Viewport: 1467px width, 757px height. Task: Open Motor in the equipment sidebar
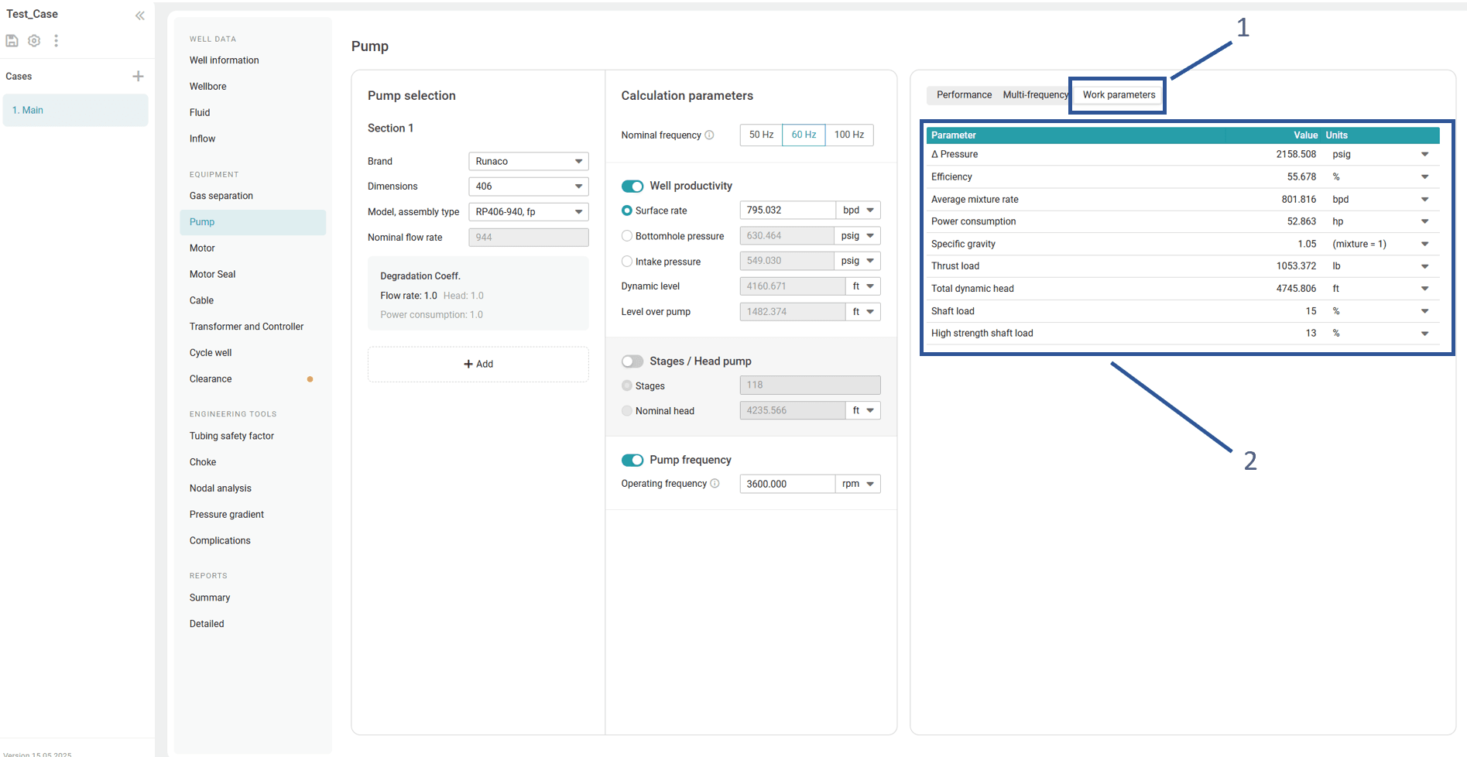[202, 248]
